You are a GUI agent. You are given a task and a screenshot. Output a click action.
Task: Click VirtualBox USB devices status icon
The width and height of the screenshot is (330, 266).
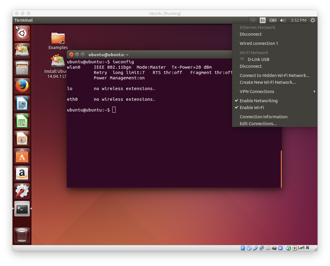[x=256, y=248]
